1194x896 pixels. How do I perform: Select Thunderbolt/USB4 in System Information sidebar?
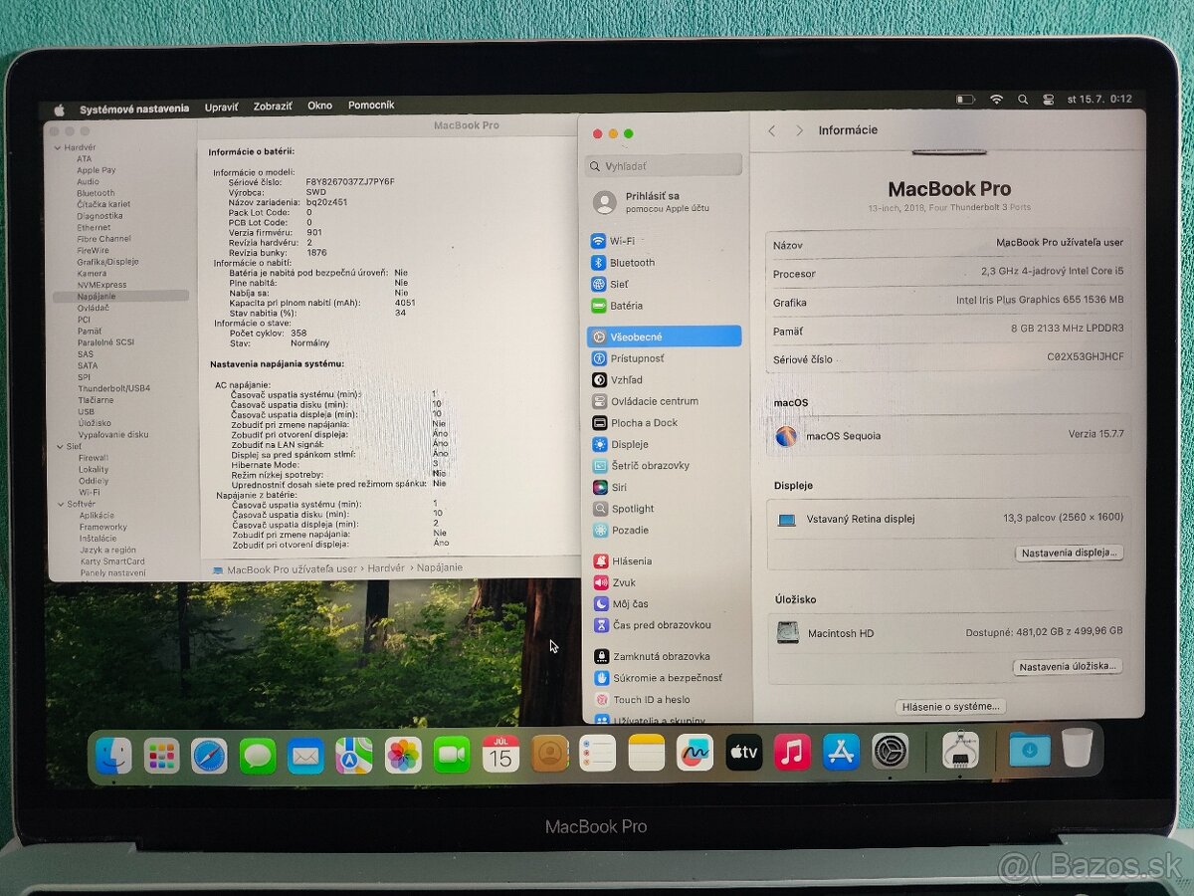(113, 388)
